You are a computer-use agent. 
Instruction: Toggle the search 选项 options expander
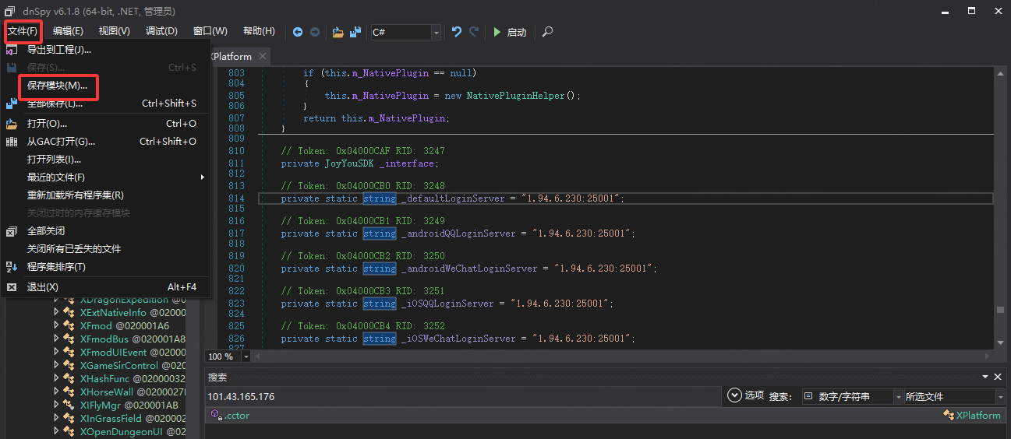(x=734, y=395)
